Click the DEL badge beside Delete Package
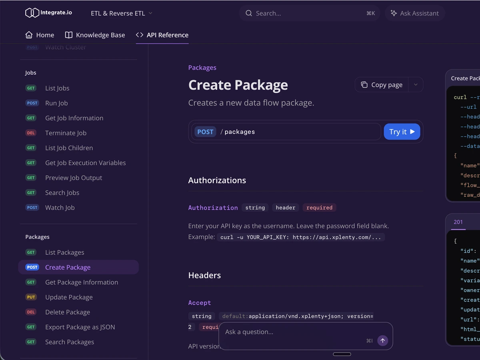Image resolution: width=480 pixels, height=360 pixels. pos(31,312)
